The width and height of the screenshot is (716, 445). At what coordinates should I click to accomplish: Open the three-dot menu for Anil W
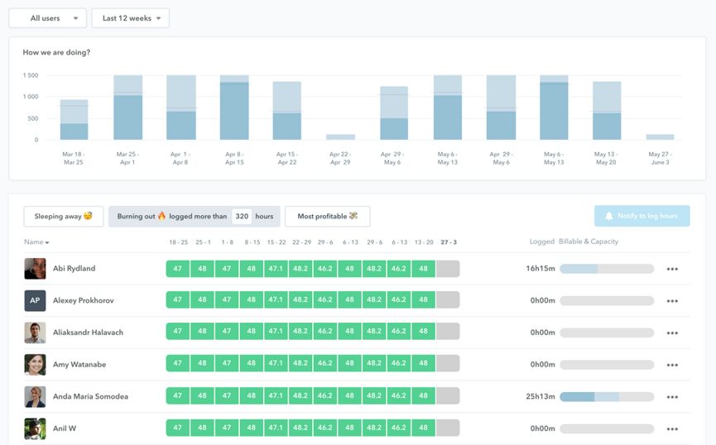[672, 429]
